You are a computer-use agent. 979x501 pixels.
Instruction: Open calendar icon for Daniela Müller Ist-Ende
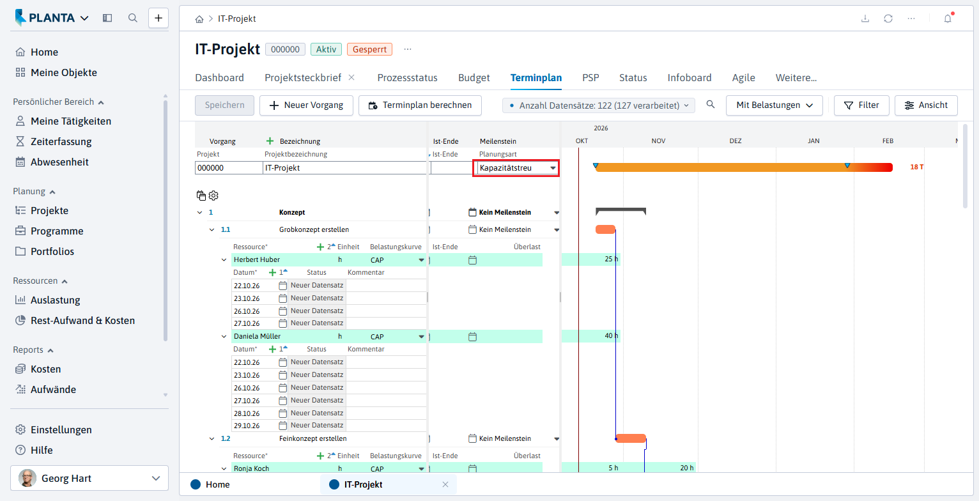tap(473, 337)
